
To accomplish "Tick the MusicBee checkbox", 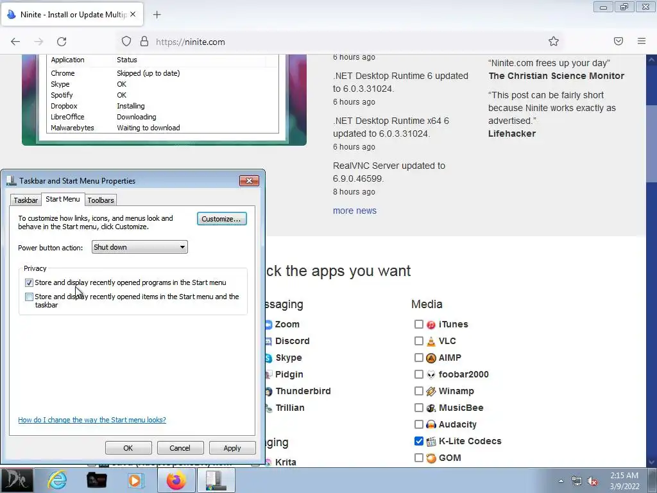I will (x=418, y=408).
